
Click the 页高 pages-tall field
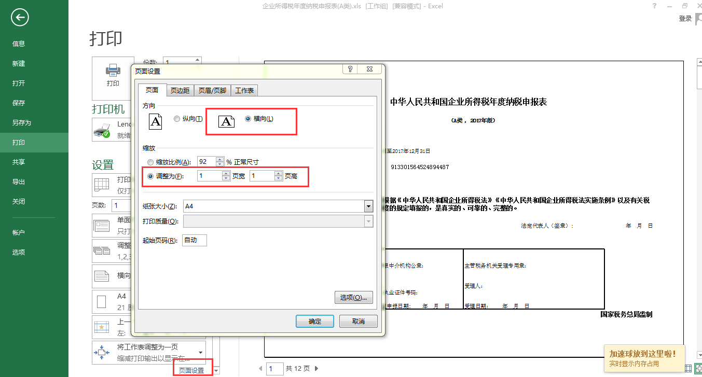(262, 176)
